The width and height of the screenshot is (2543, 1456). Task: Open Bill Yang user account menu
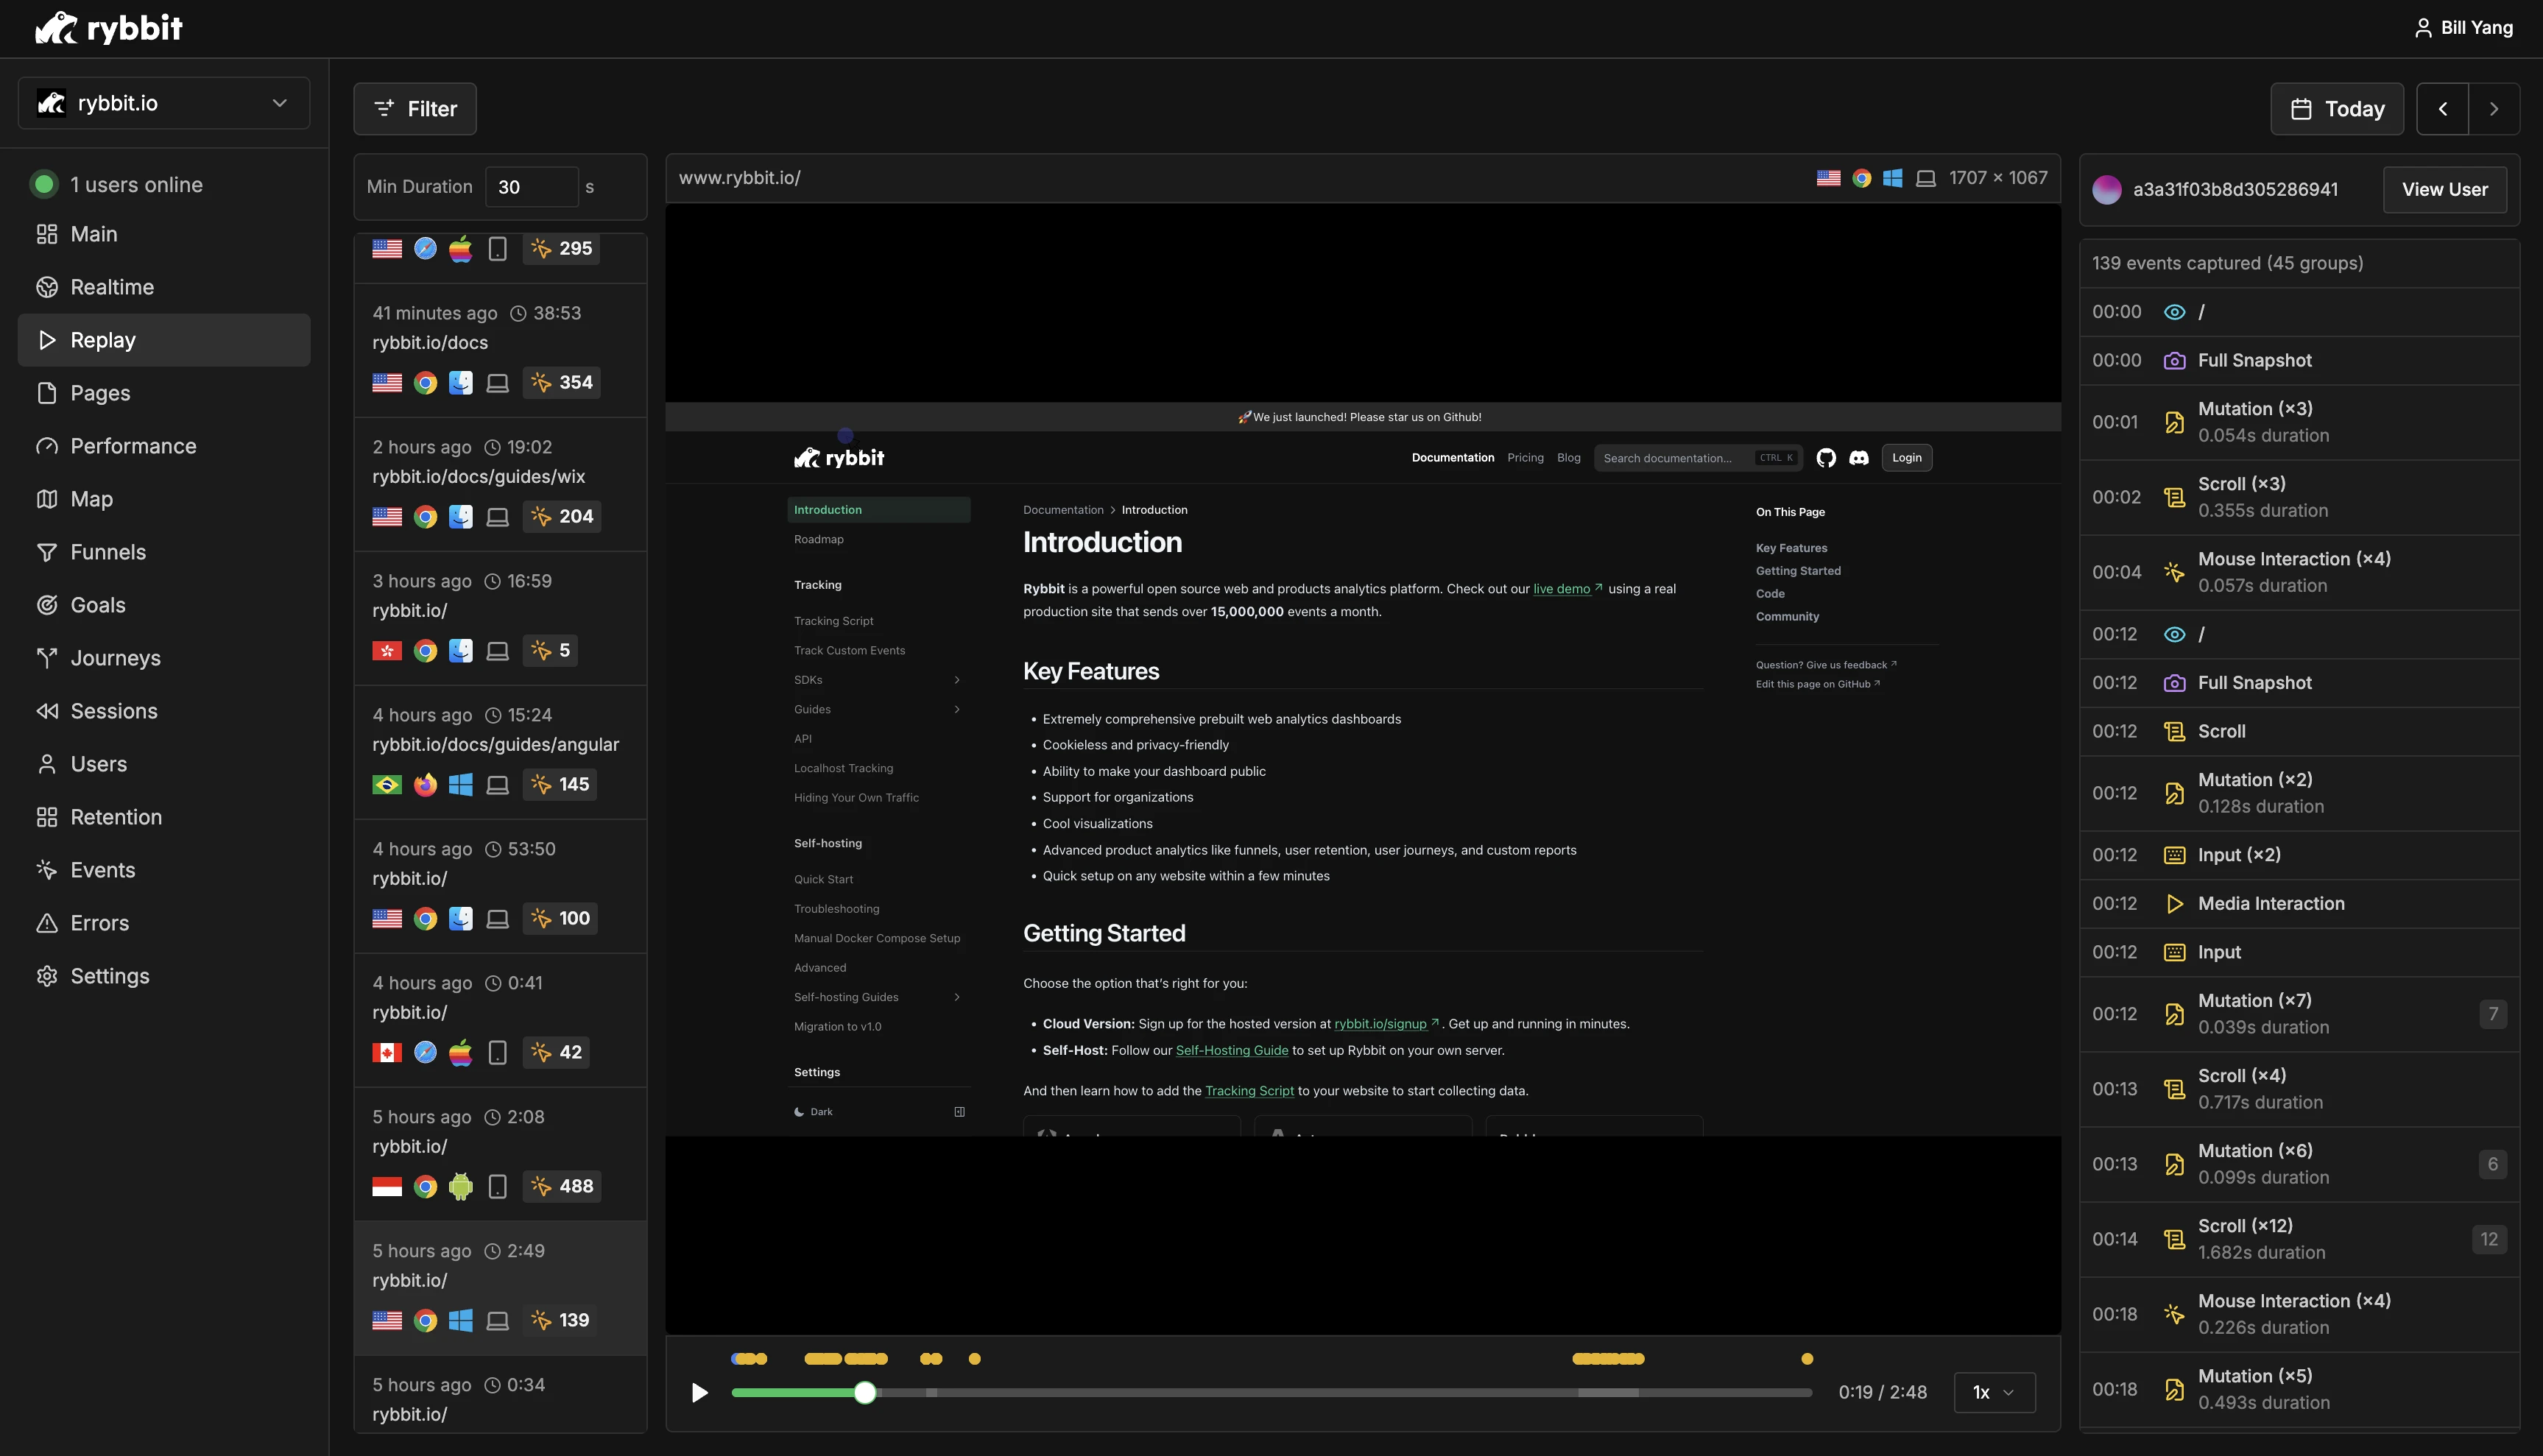pyautogui.click(x=2463, y=28)
